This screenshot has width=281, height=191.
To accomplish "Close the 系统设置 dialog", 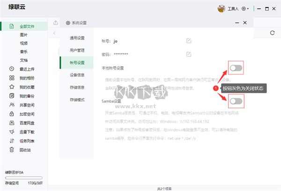I will pyautogui.click(x=245, y=23).
